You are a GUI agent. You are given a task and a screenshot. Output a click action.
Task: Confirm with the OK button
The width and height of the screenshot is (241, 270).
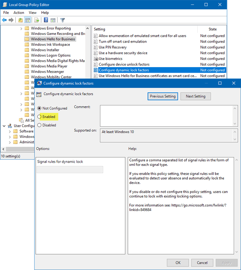pos(178,263)
